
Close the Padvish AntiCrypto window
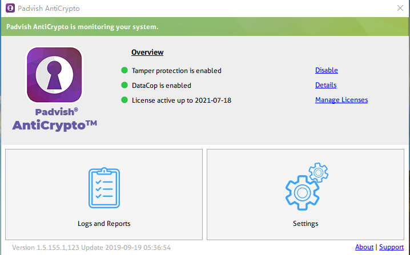coord(400,8)
